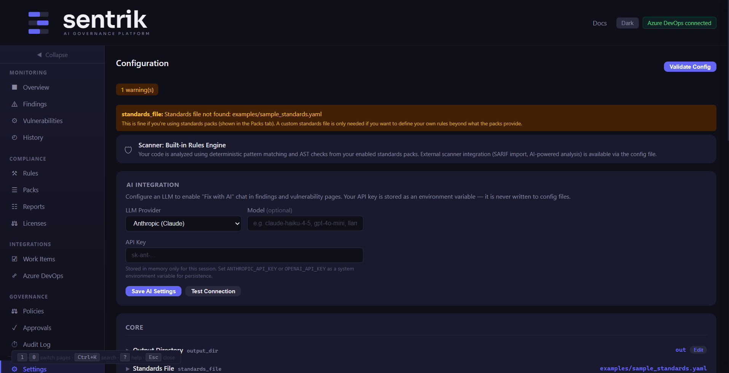Click the Vulnerabilities gear icon

[x=14, y=121]
